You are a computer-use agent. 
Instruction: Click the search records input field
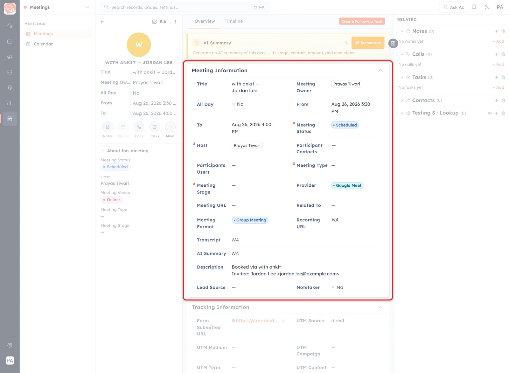(185, 7)
